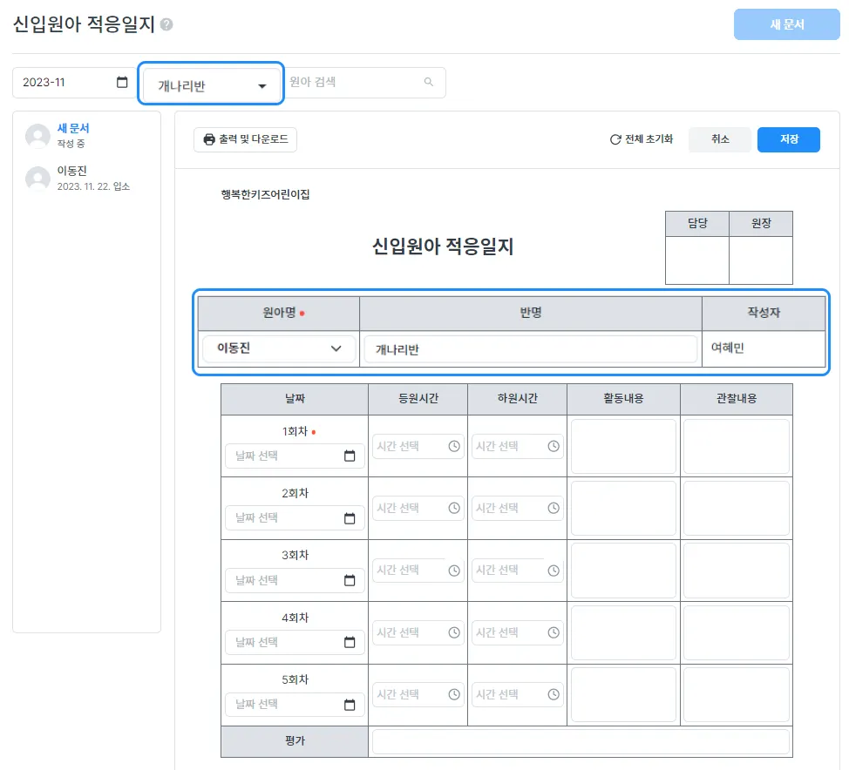
Task: Click the clock icon in 1회차 등원시간
Action: coord(454,447)
